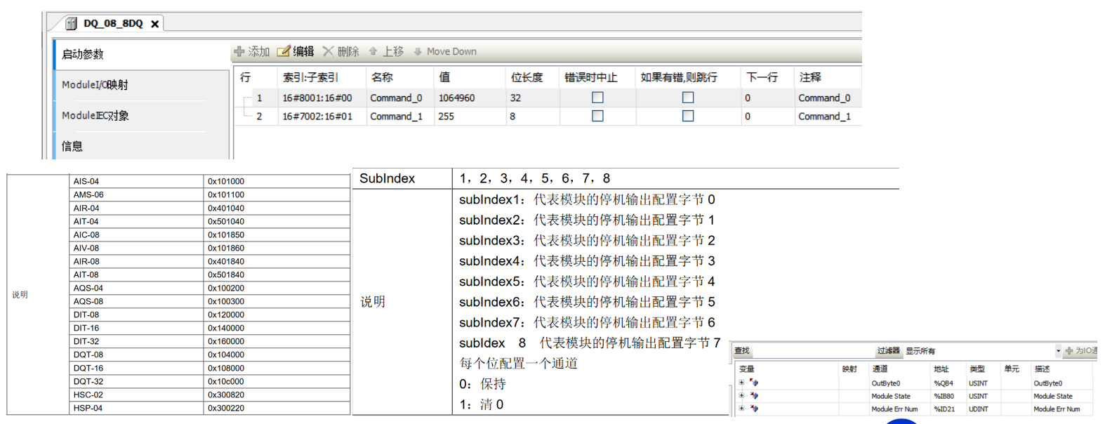The height and width of the screenshot is (424, 1105).
Task: Toggle 如果有错,则跳行 checkbox for Command_1
Action: tap(688, 116)
